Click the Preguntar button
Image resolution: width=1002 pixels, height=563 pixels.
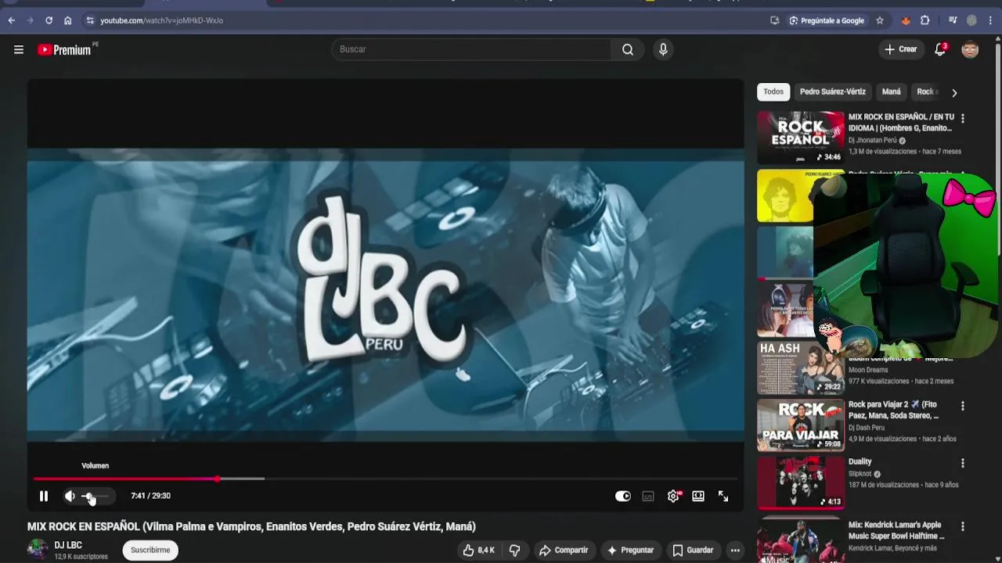(x=629, y=550)
